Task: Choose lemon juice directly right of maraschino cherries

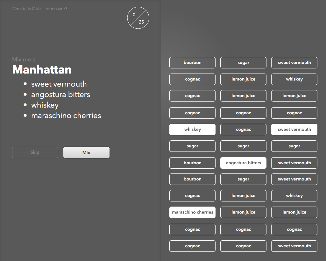Action: (243, 212)
